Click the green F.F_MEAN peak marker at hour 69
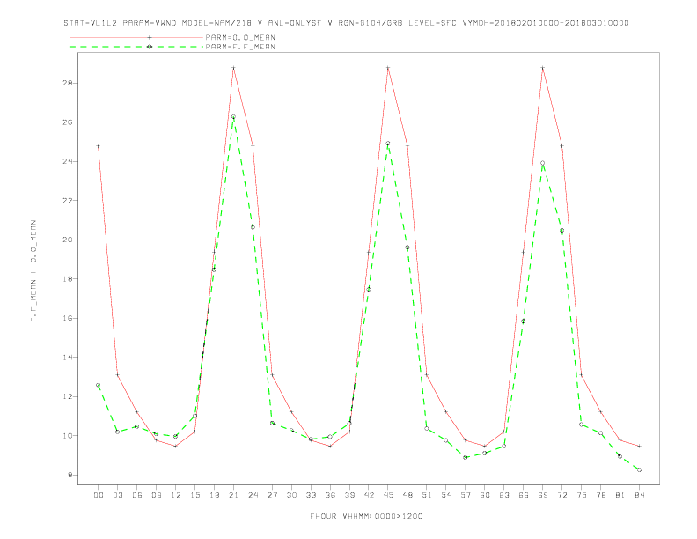Image resolution: width=697 pixels, height=539 pixels. (543, 163)
